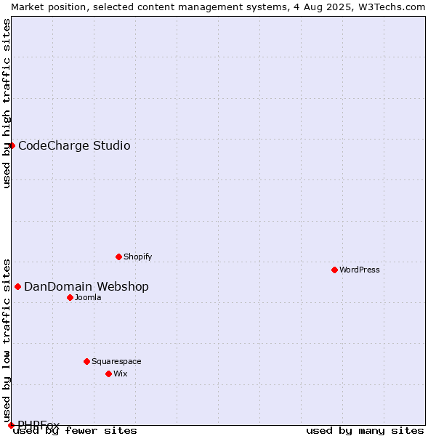Click the 'Joomla' label
The image size is (436, 436).
(88, 297)
